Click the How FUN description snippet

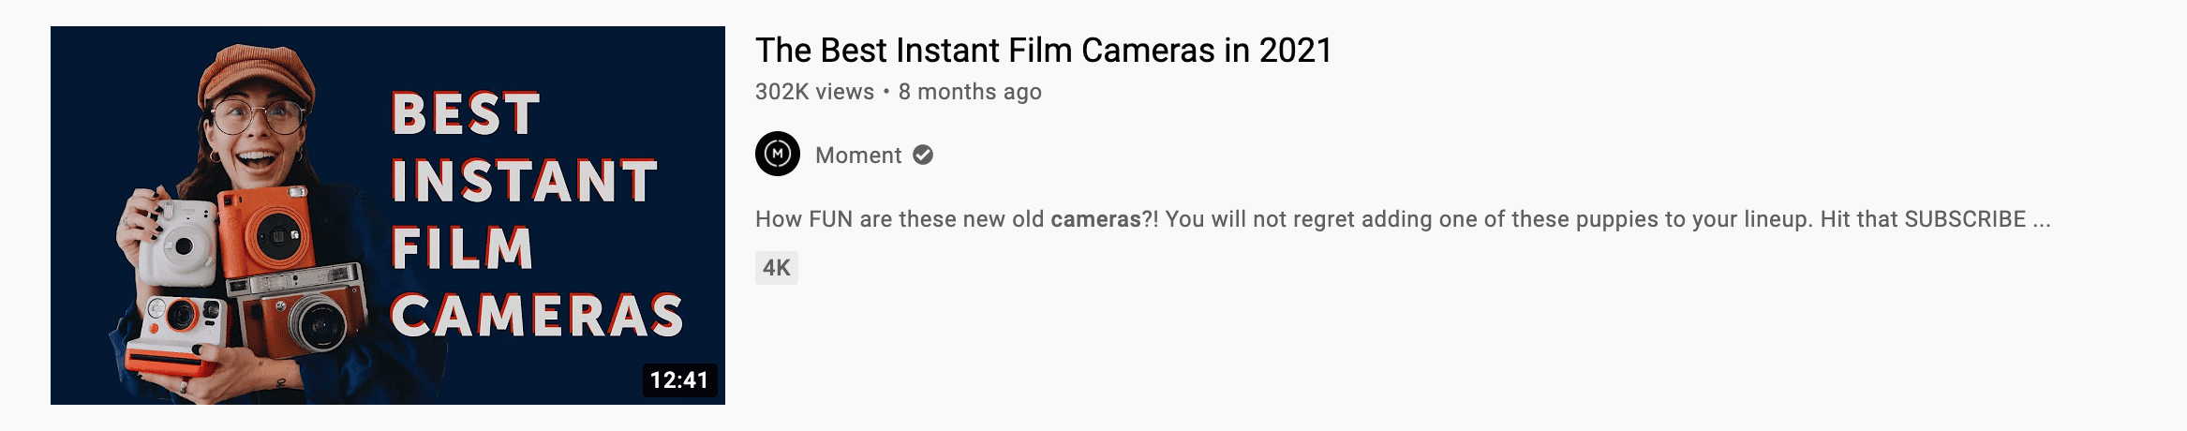click(1403, 219)
